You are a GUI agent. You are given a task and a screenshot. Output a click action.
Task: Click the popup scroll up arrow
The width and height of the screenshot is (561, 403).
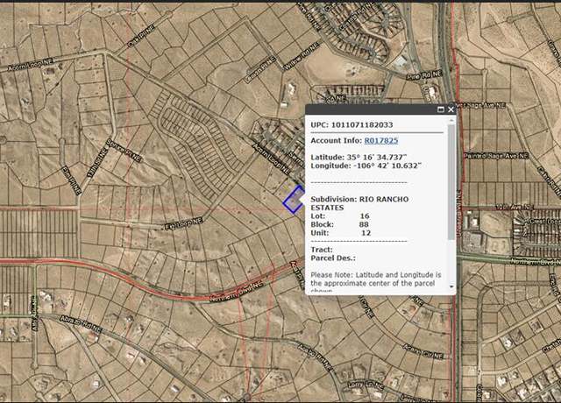(x=451, y=121)
